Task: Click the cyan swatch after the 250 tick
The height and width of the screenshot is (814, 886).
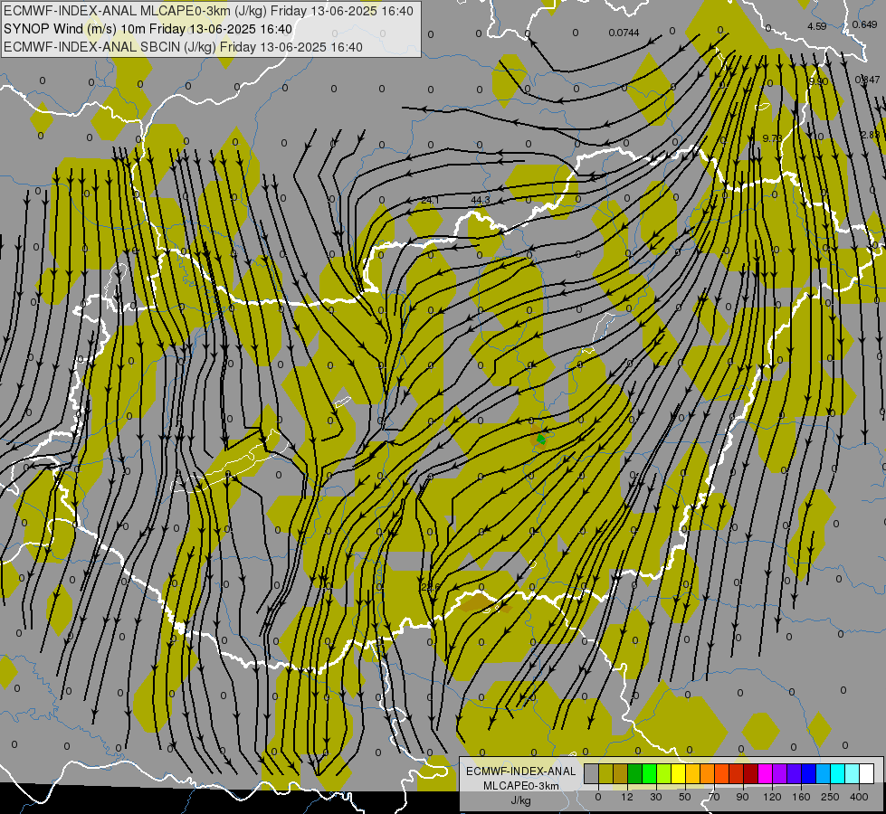Action: coord(837,773)
